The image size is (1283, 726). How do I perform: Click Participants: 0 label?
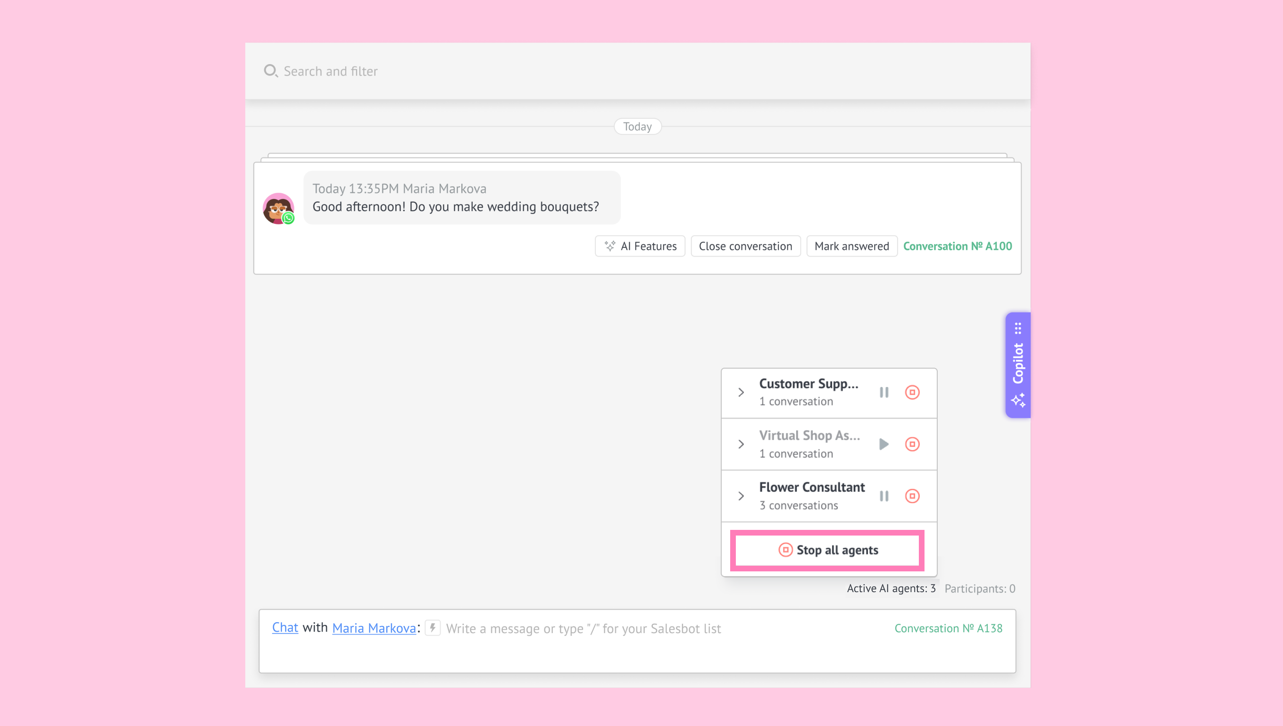coord(980,589)
